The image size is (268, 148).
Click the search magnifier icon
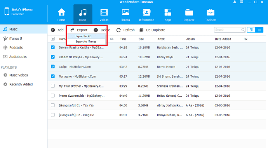coord(243,30)
